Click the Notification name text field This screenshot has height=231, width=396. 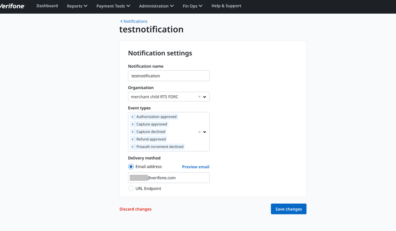click(x=169, y=76)
